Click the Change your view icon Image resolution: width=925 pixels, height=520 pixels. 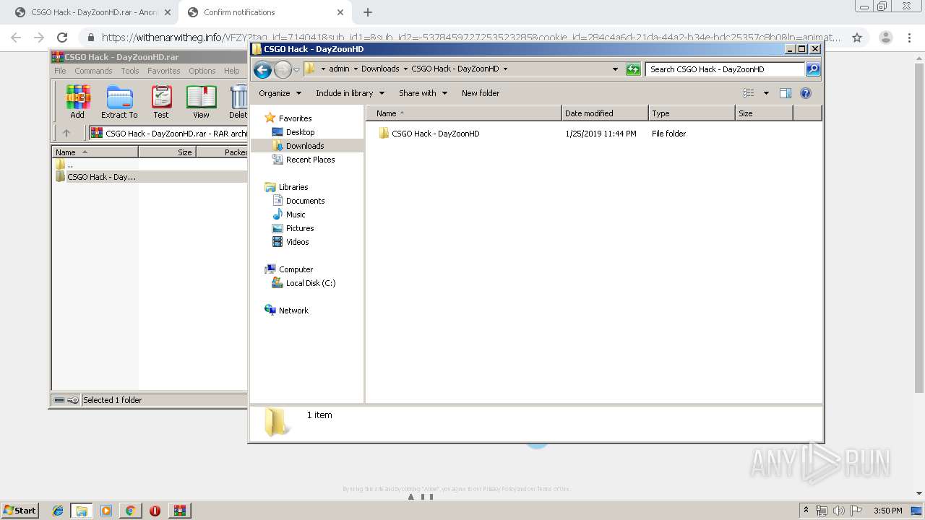pyautogui.click(x=749, y=93)
